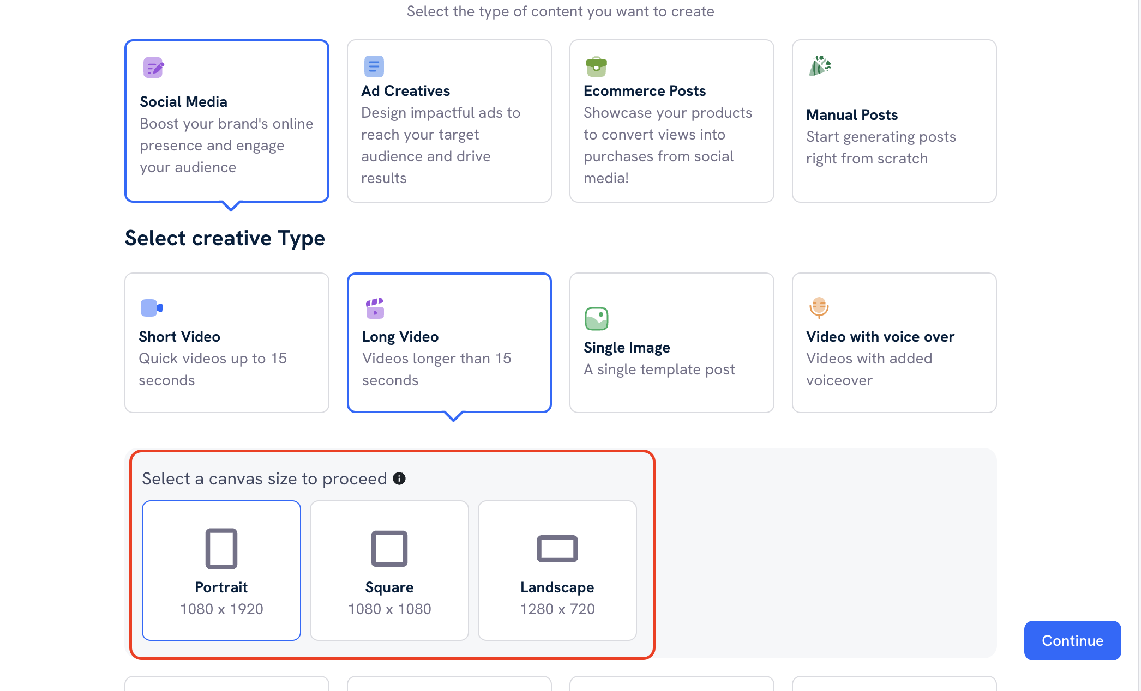Select Manual Posts content type
Viewport: 1141px width, 691px height.
pos(894,121)
